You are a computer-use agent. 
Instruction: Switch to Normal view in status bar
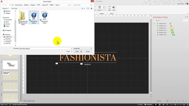click(x=156, y=105)
